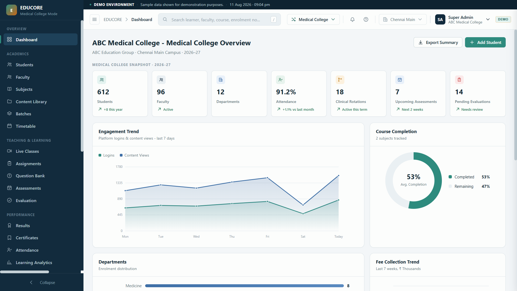Click the Question Bank sidebar icon

click(x=9, y=176)
